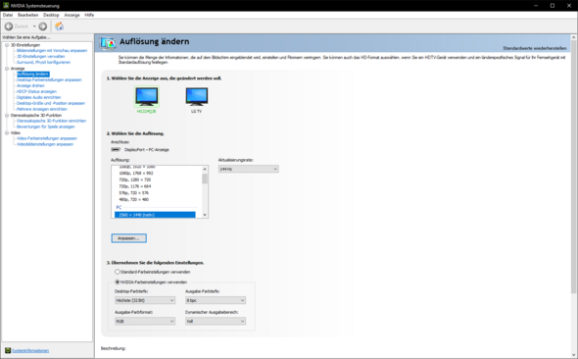
Task: Open the Anzeige menu in menu bar
Action: pos(72,15)
